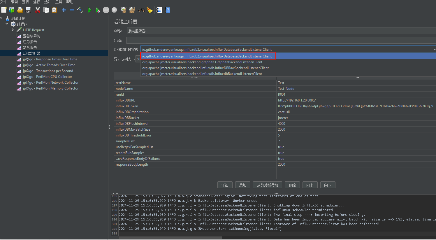Select jp@gc - PerfMon CPU Collector
436x240 pixels.
(x=48, y=77)
